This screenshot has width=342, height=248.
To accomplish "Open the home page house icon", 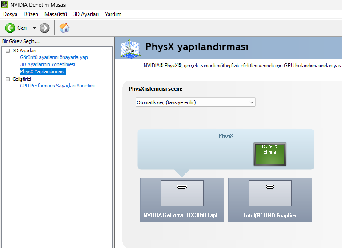I will pyautogui.click(x=64, y=28).
